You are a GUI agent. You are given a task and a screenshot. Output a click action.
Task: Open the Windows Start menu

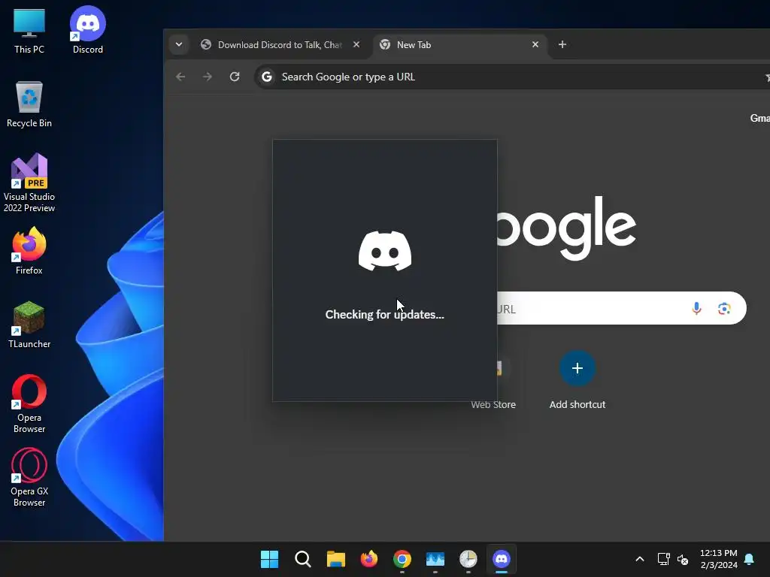[269, 559]
